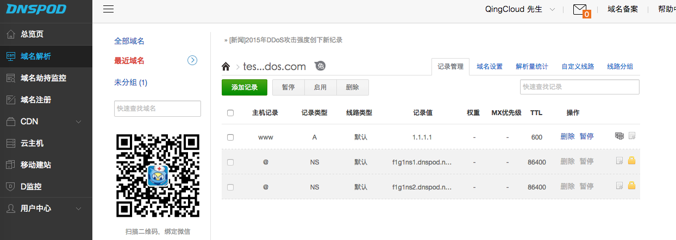Open 域名劫持监控 in the sidebar
Screen dimensions: 676x240
click(43, 78)
